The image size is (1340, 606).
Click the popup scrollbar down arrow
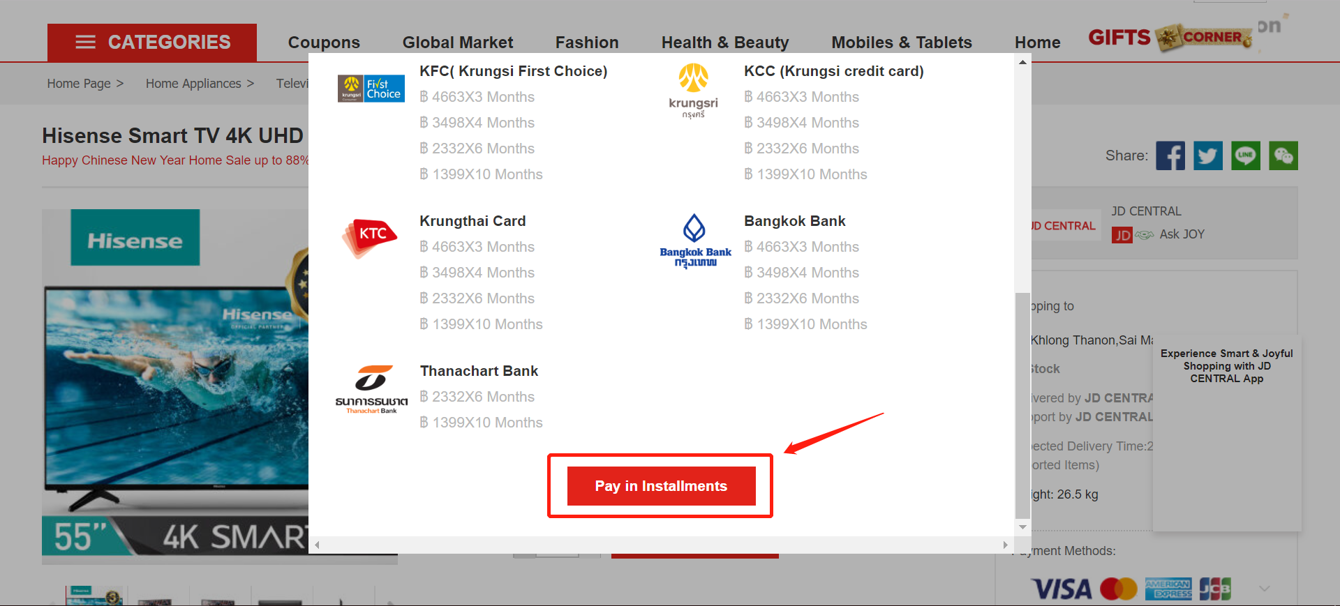(1022, 527)
